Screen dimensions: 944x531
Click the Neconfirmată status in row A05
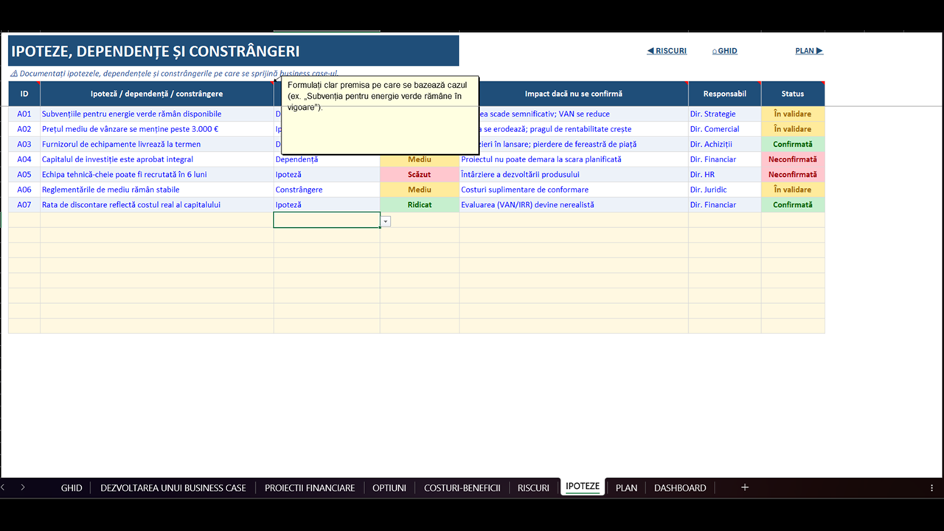coord(793,175)
